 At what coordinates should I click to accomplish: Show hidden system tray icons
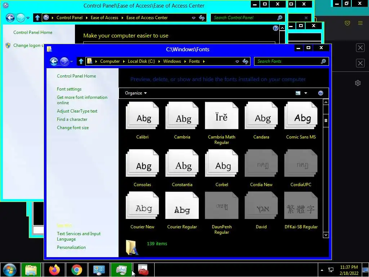pos(322,270)
